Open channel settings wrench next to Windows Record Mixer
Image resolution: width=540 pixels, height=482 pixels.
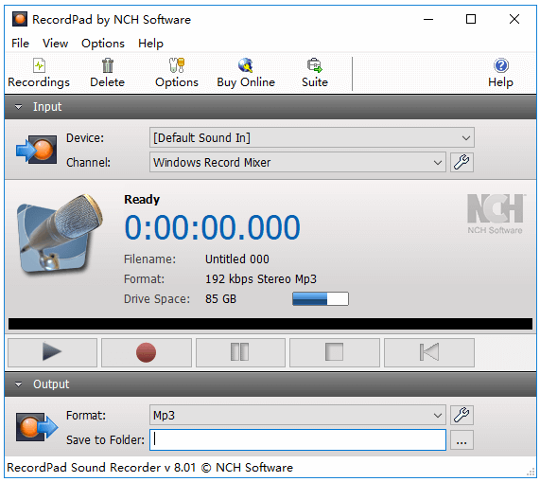[462, 162]
